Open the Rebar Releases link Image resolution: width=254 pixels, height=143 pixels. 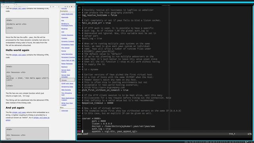click(67, 64)
